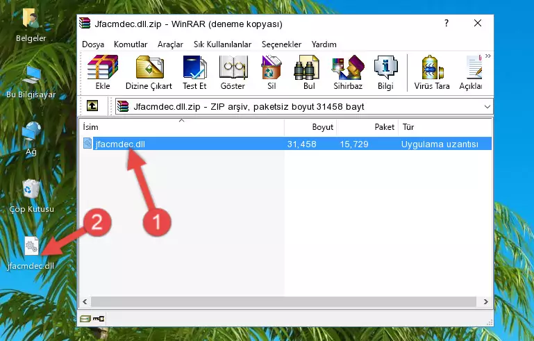The height and width of the screenshot is (341, 534).
Task: Click the WinRAR title bar icon
Action: pyautogui.click(x=85, y=23)
